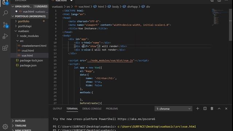Click 'show: true,' in data object
Viewport: 233px width, 131px height.
(94, 82)
